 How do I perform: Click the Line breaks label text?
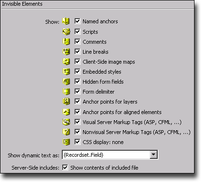pyautogui.click(x=95, y=52)
